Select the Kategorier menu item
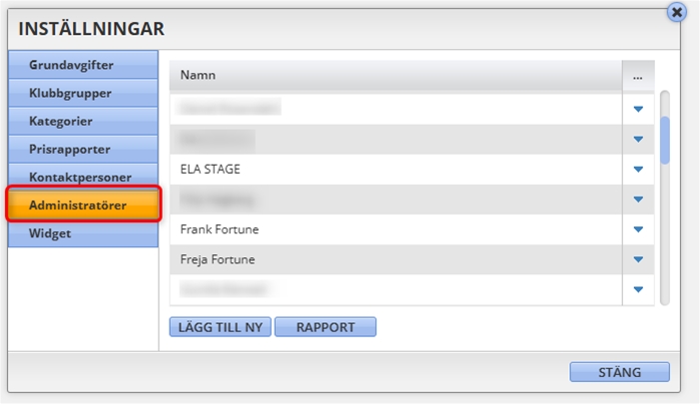Screen dimensions: 700x404 pyautogui.click(x=83, y=122)
